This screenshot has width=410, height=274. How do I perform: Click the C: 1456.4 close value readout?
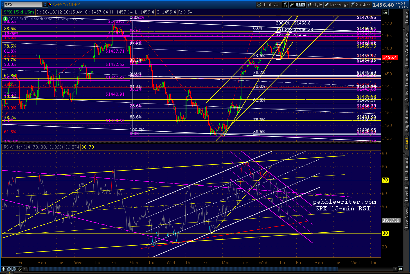click(166, 12)
